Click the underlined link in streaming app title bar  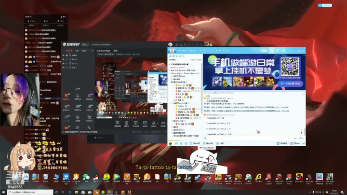102,44
